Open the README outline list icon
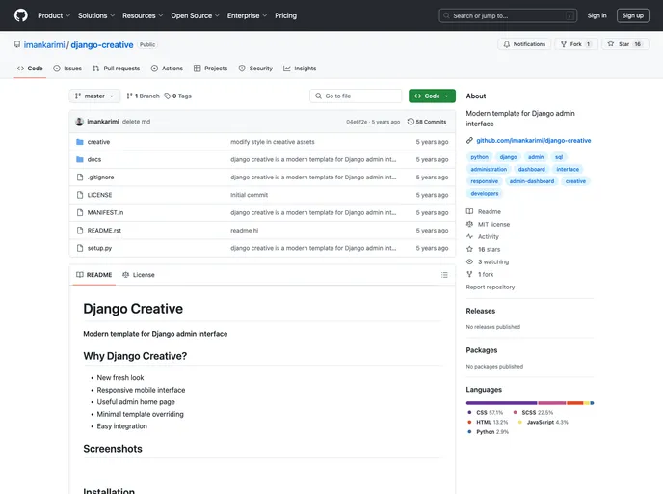Viewport: 663px width, 494px height. (444, 275)
